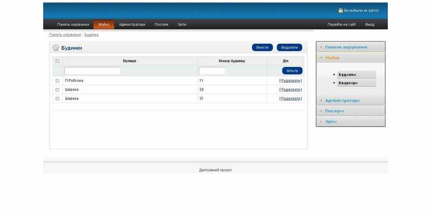
Task: Tick the checkbox for Широка 31 row
Action: tap(58, 98)
